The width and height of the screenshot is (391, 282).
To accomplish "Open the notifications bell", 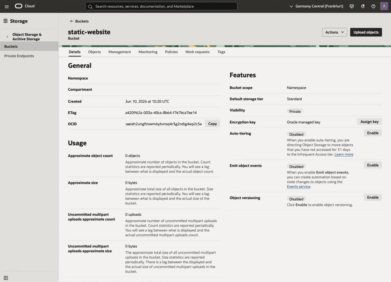I will click(363, 6).
